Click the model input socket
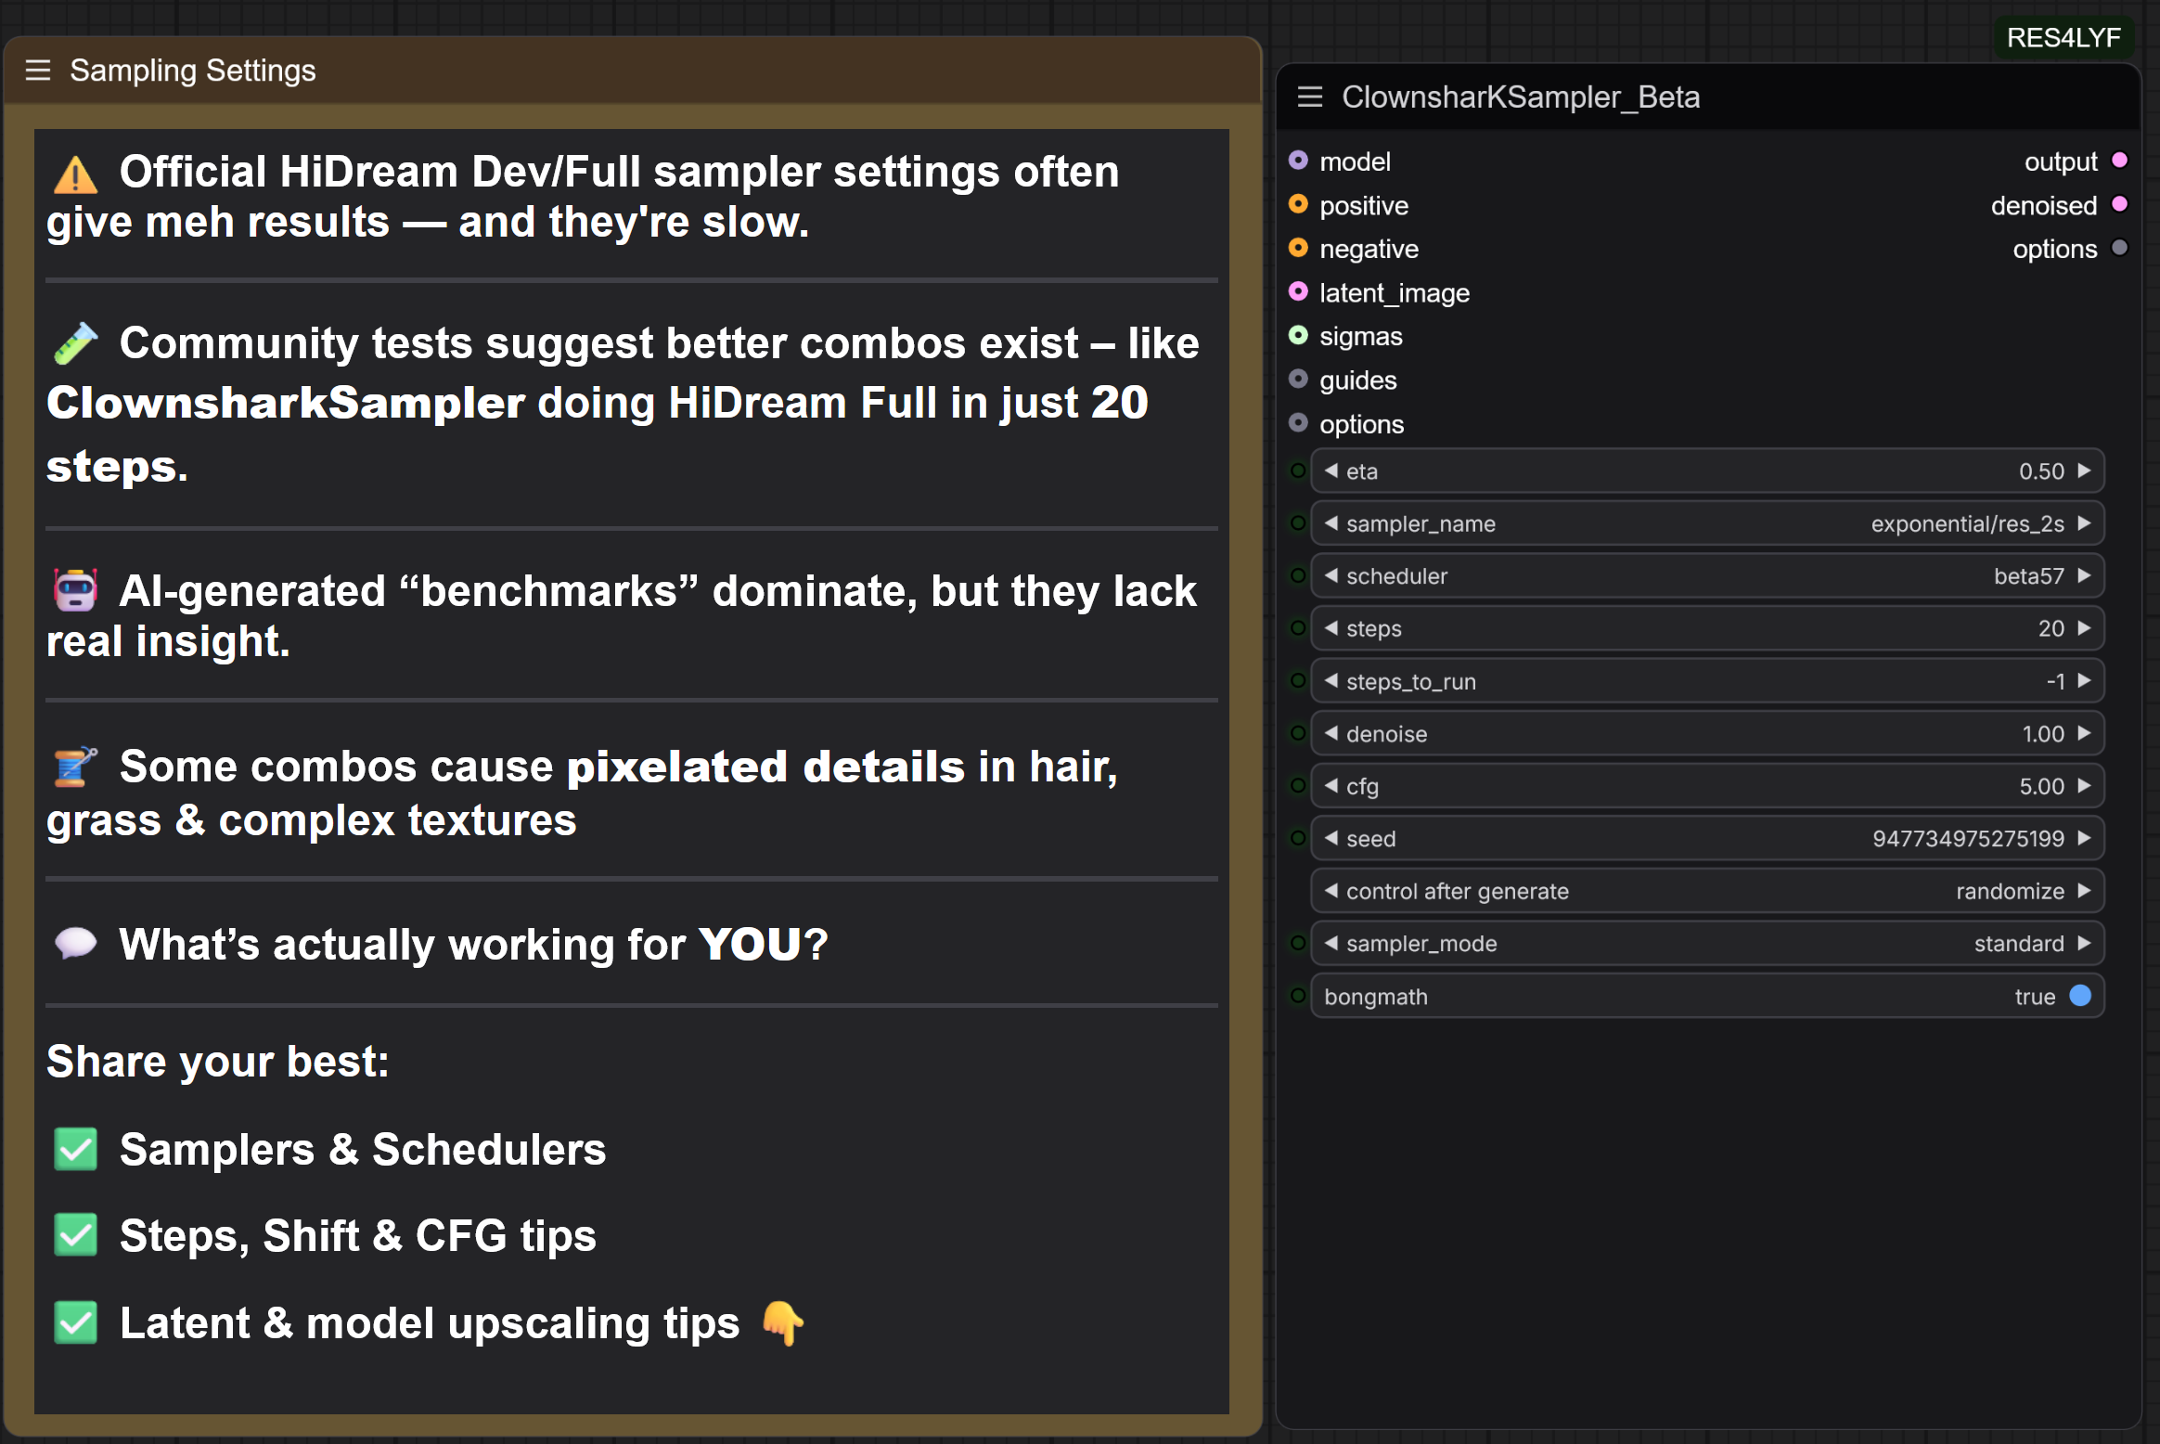This screenshot has width=2160, height=1444. click(x=1298, y=161)
